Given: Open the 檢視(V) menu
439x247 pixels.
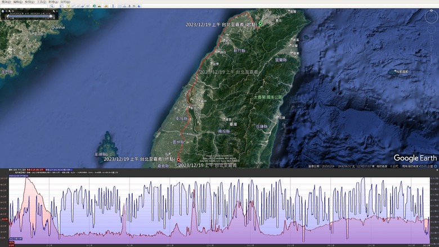Looking at the screenshot, I should tap(29, 2).
